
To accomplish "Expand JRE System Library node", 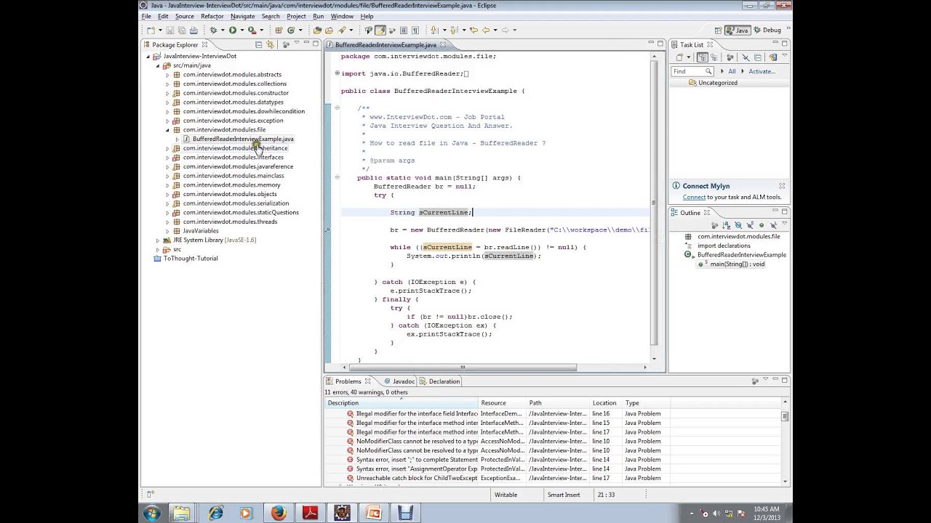I will tap(158, 240).
